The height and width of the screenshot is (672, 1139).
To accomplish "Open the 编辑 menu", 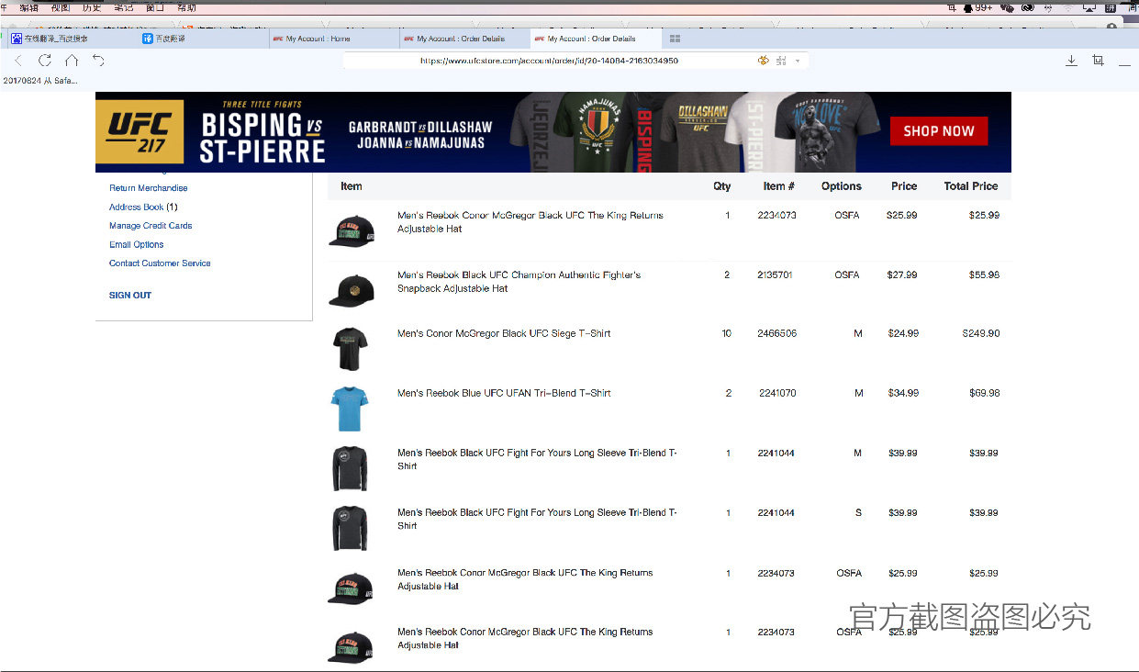I will [29, 6].
